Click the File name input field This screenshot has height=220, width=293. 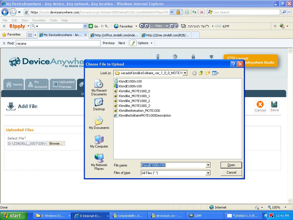pyautogui.click(x=173, y=165)
